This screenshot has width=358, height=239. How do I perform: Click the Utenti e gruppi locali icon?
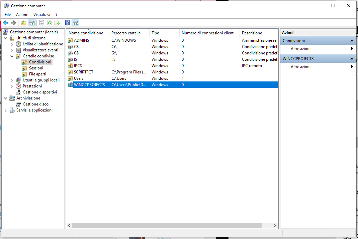[x=18, y=80]
